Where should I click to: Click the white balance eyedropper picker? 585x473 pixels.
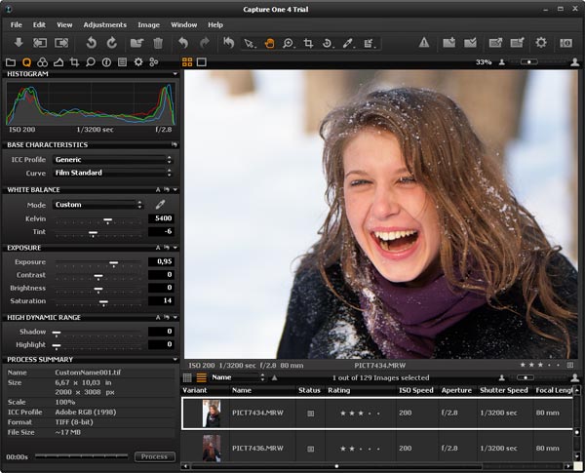[x=161, y=205]
